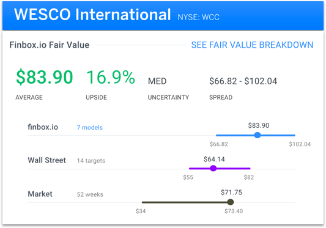Click the 52 weeks text
The image size is (326, 228).
[x=90, y=194]
